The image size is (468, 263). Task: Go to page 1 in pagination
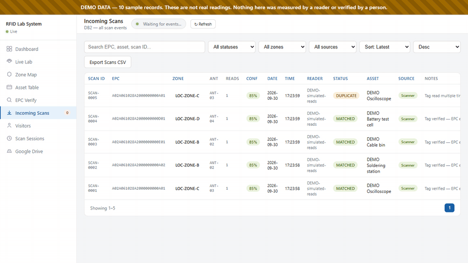point(449,208)
